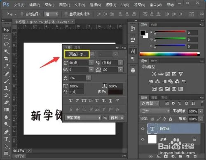The image size is (206, 160).
Task: Add Brightness/Contrast adjustment sun icon
Action: 154,74
